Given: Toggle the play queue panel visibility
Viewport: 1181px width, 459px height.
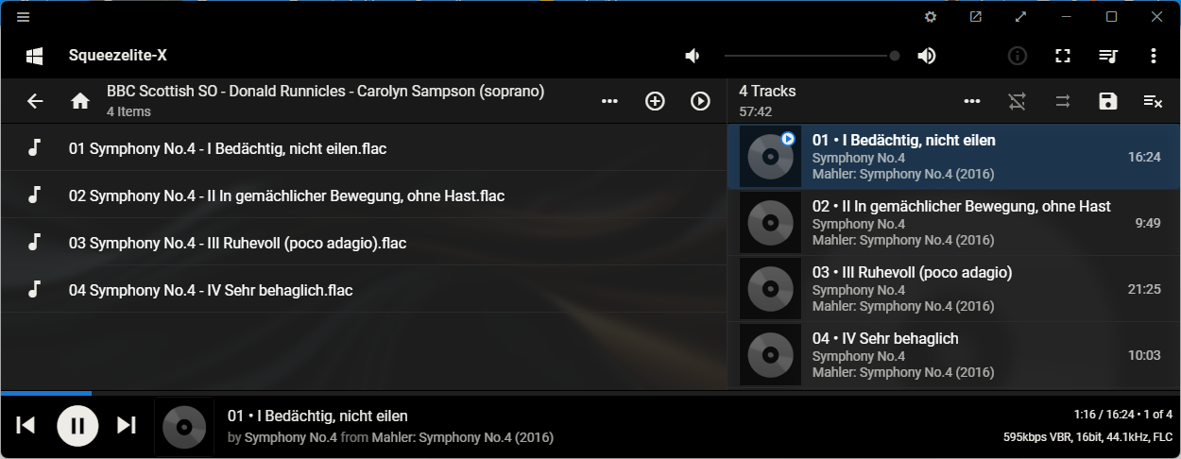Looking at the screenshot, I should click(x=1108, y=56).
